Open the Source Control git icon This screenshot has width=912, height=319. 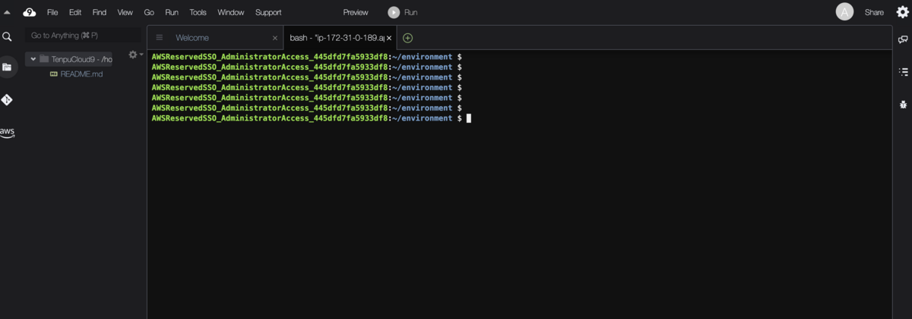[7, 100]
